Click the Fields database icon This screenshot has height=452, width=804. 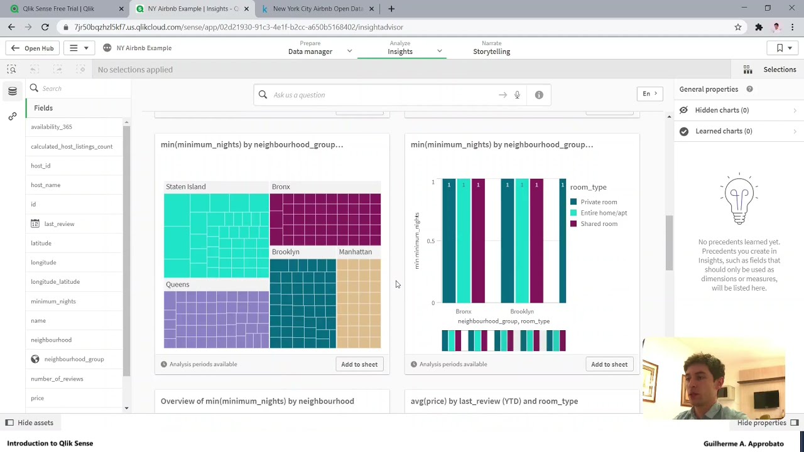(x=13, y=92)
